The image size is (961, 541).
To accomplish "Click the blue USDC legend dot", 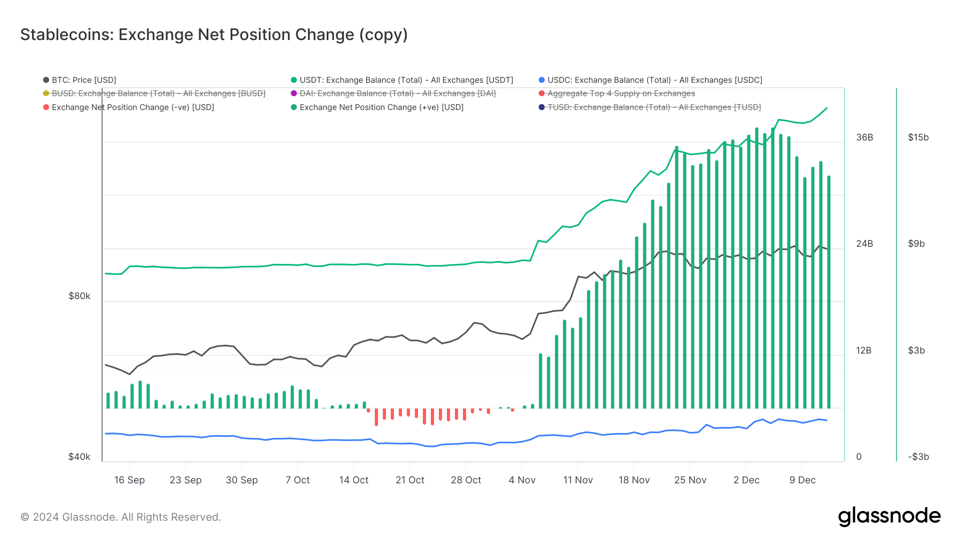I will (x=542, y=80).
